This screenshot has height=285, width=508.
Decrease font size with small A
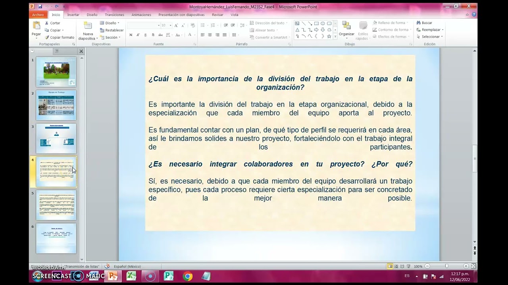183,25
